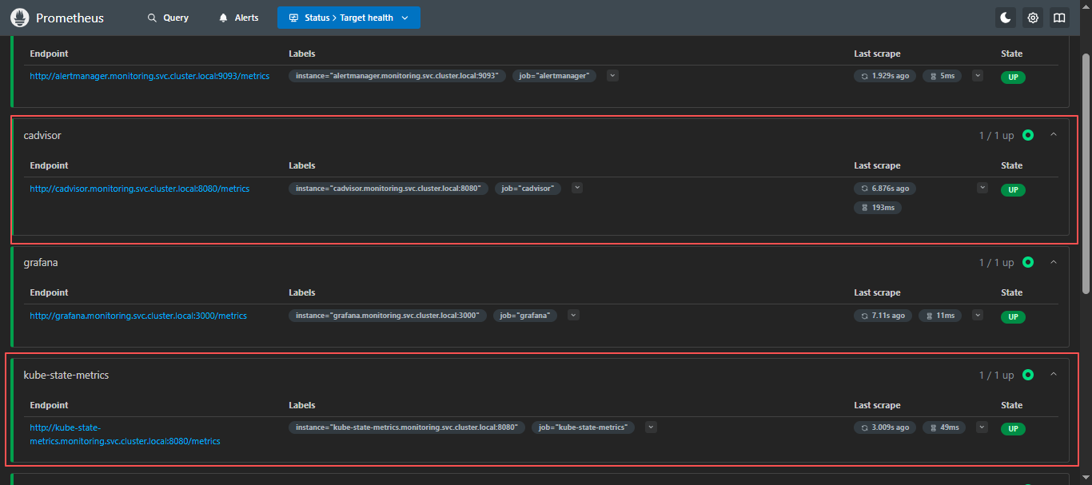Collapse the grafana target group
The image size is (1092, 485).
(1054, 262)
